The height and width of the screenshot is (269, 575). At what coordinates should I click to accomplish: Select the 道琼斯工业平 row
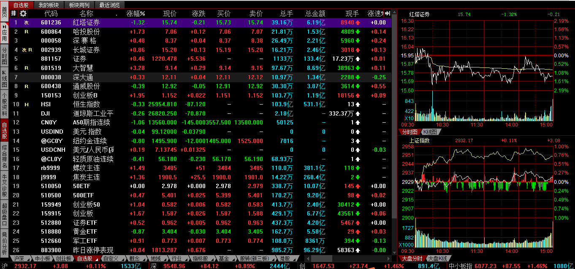coord(201,113)
